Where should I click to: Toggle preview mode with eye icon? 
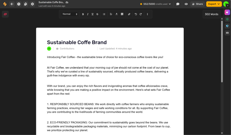point(186,4)
